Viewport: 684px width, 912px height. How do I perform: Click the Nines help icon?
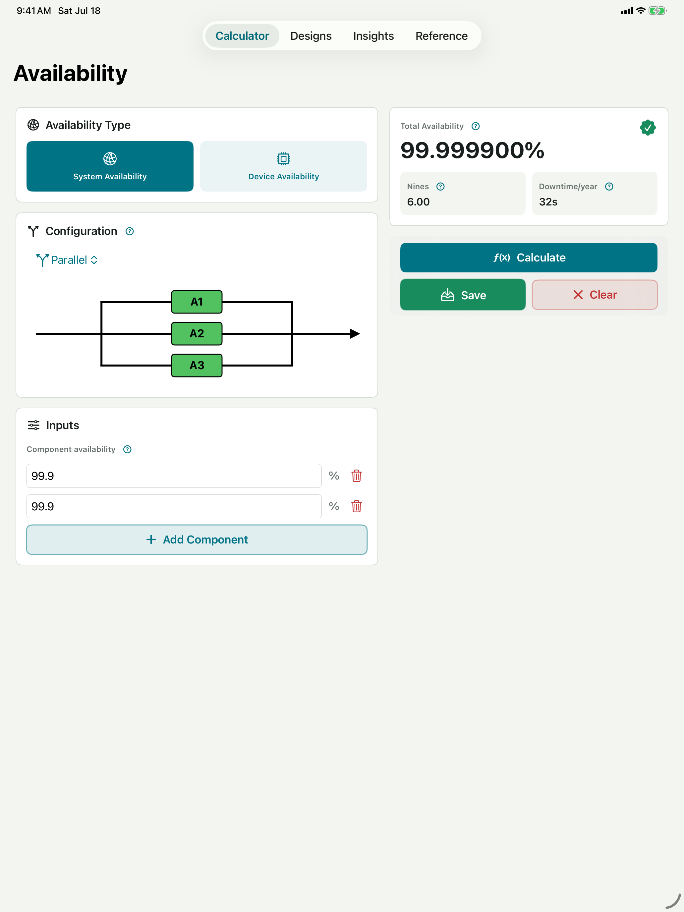tap(440, 186)
